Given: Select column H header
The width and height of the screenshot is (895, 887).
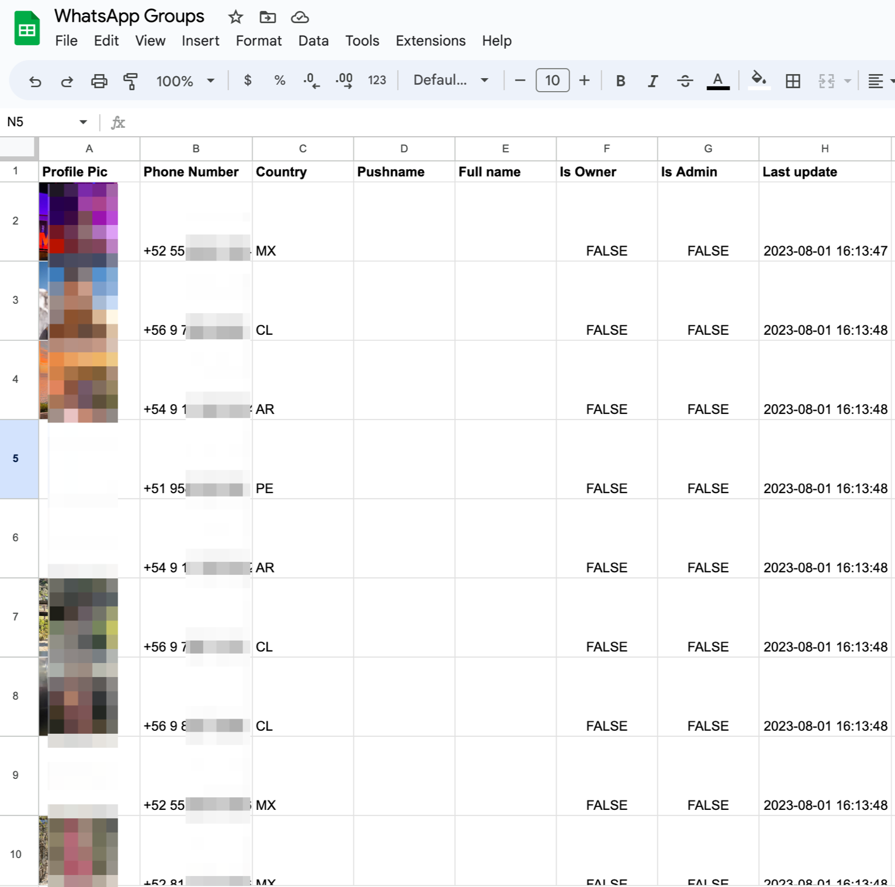Looking at the screenshot, I should tap(825, 149).
